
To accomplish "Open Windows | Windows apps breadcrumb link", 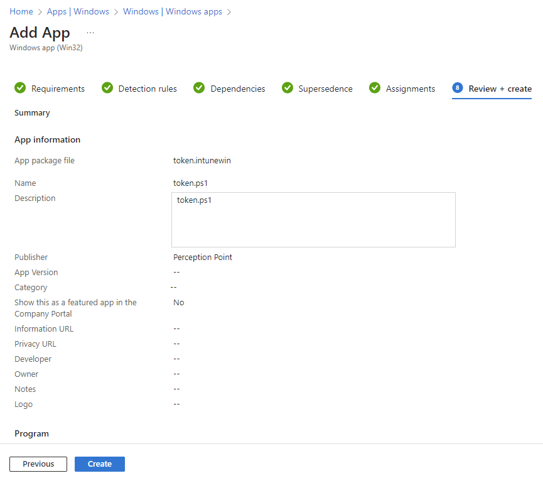I will (173, 12).
